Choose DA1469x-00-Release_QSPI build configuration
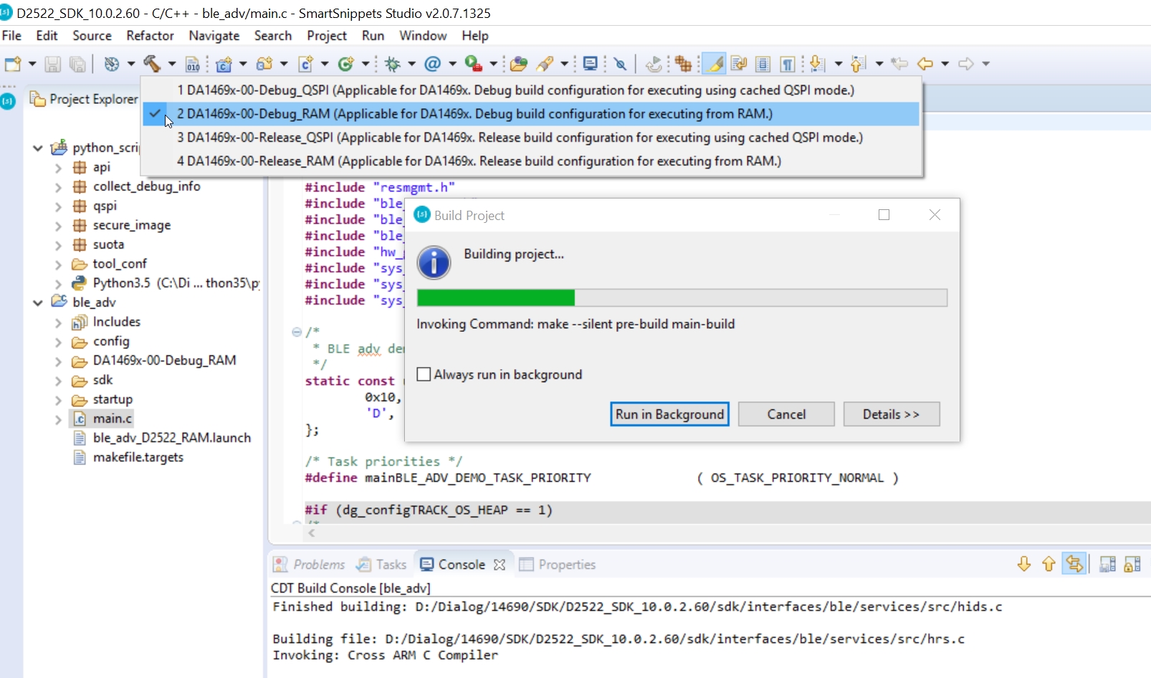 530,138
